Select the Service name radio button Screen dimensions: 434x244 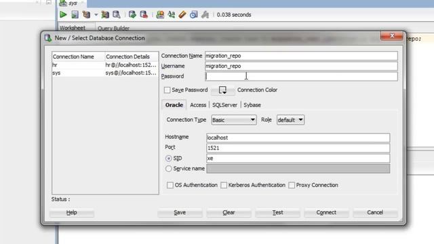point(169,169)
